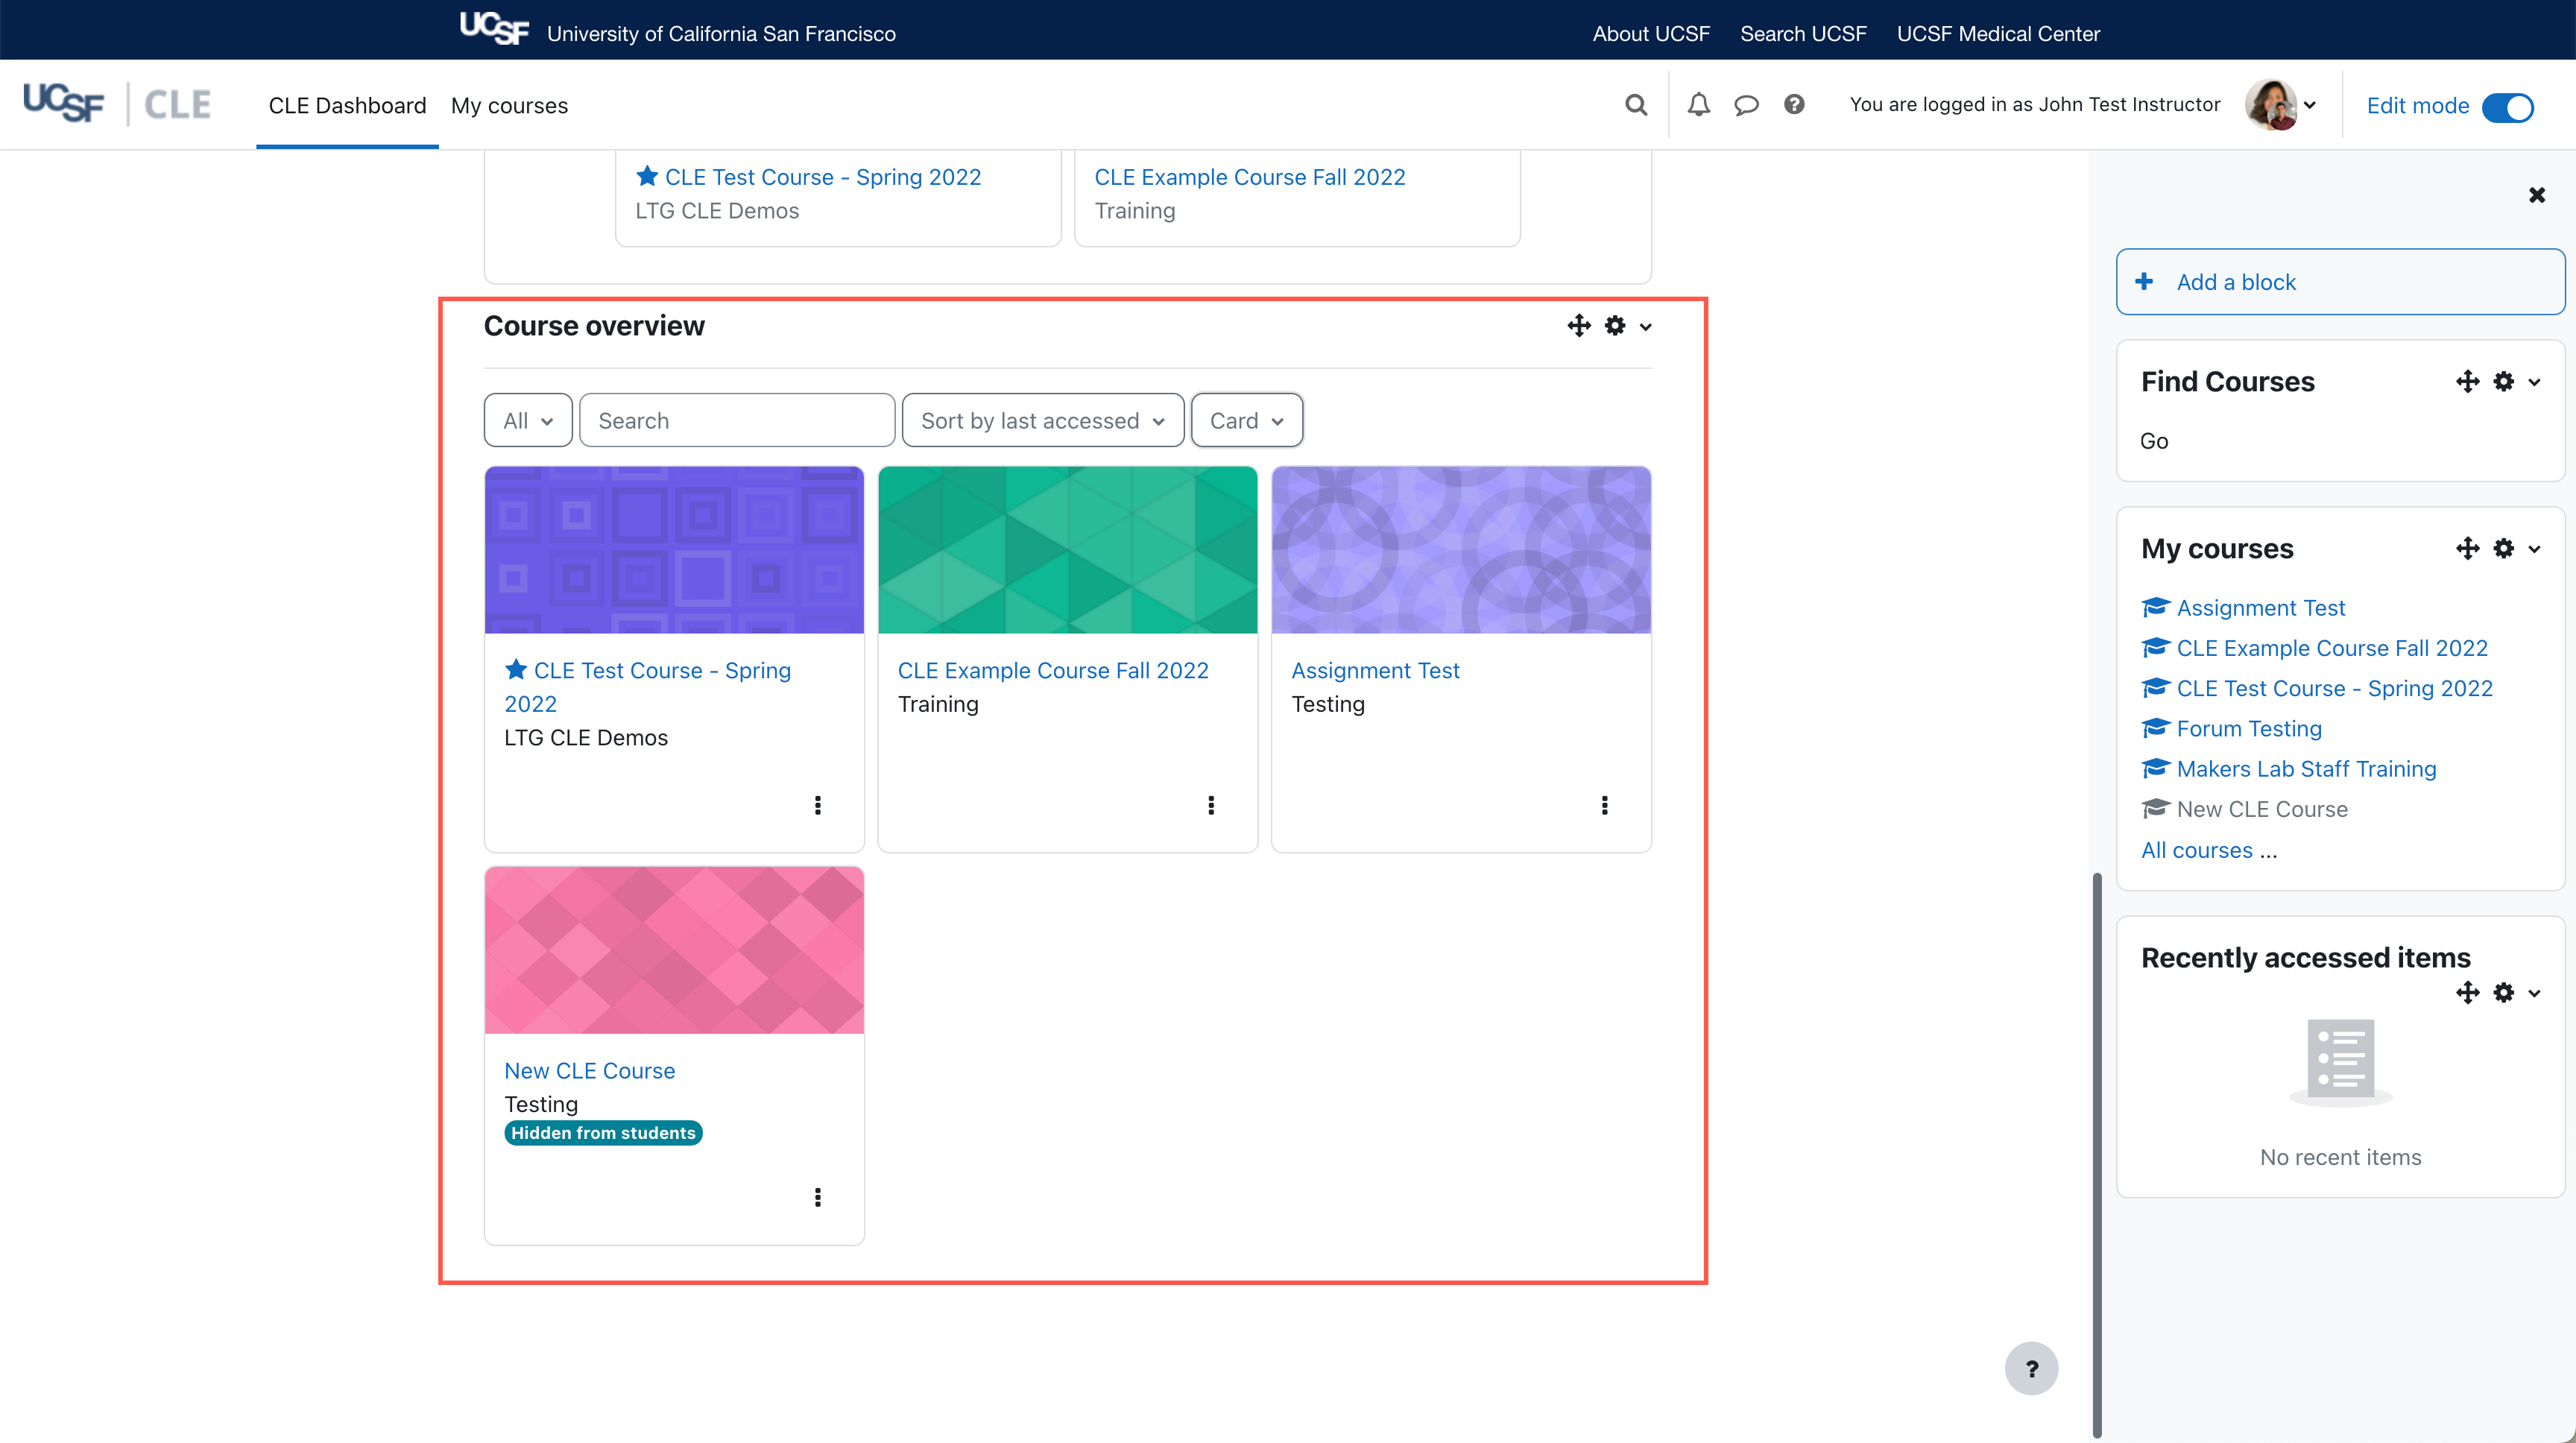Image resolution: width=2576 pixels, height=1443 pixels.
Task: Click the block drawer vertical scrollbar
Action: [2097, 1155]
